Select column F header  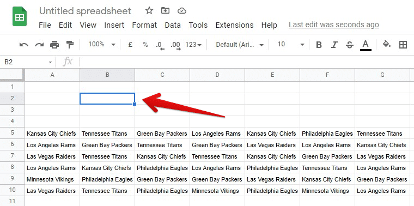[327, 75]
